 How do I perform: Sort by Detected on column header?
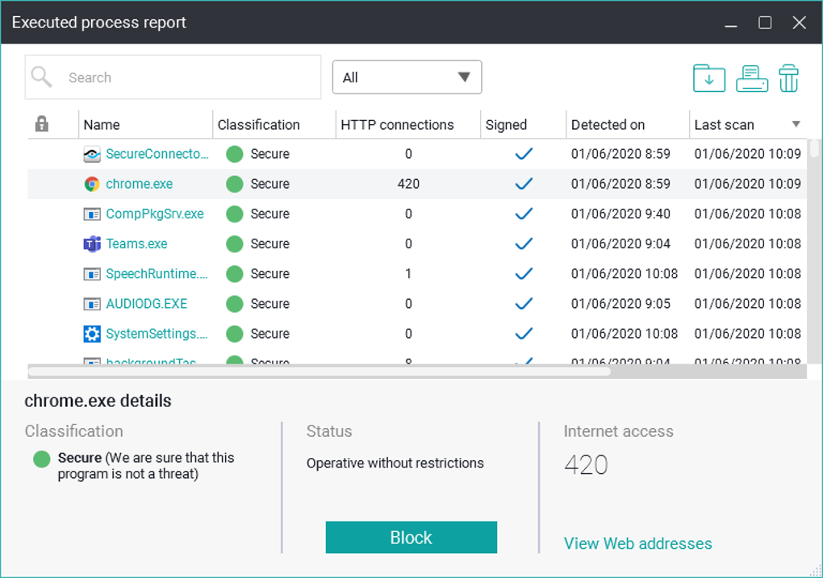[x=608, y=125]
